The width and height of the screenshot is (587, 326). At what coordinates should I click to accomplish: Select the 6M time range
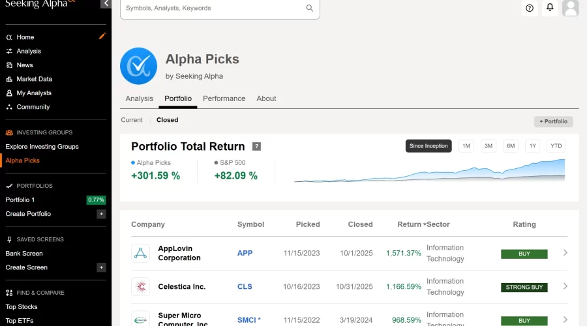click(x=511, y=146)
